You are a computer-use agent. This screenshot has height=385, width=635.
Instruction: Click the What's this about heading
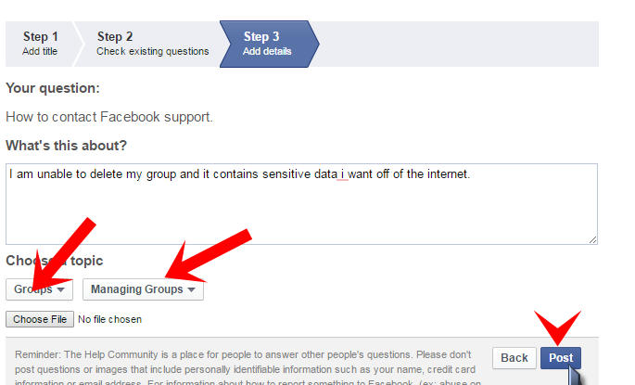click(66, 146)
